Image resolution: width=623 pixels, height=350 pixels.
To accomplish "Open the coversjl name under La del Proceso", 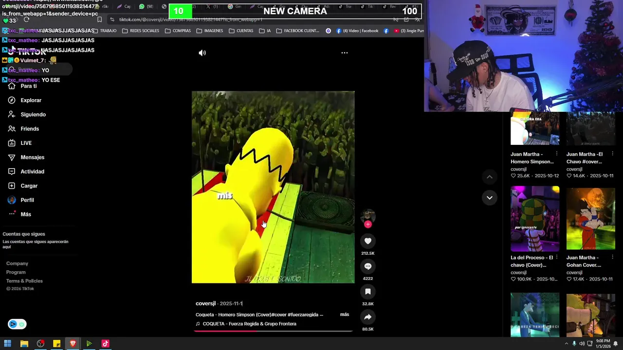I will pos(518,273).
